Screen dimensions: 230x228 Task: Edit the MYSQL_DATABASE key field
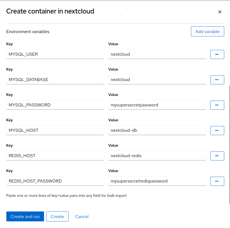(x=55, y=80)
